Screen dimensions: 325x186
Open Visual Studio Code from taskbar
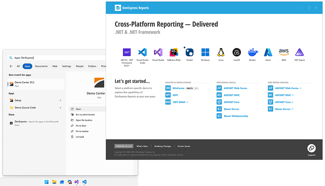point(84,182)
